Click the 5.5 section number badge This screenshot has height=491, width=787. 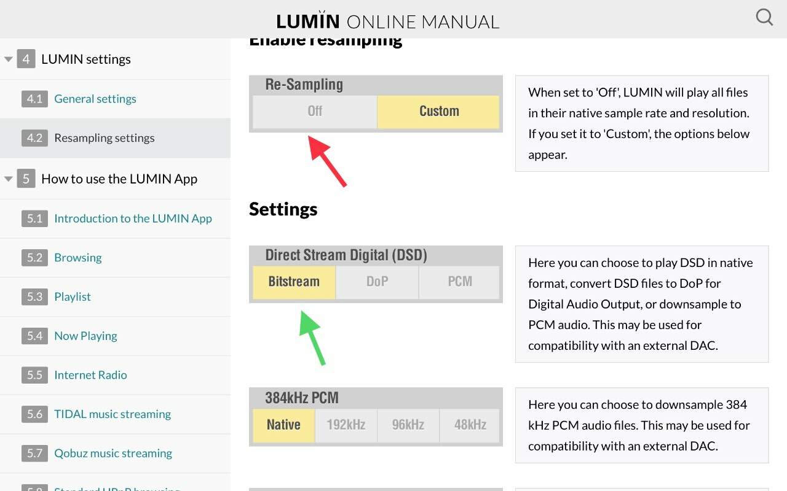point(34,375)
